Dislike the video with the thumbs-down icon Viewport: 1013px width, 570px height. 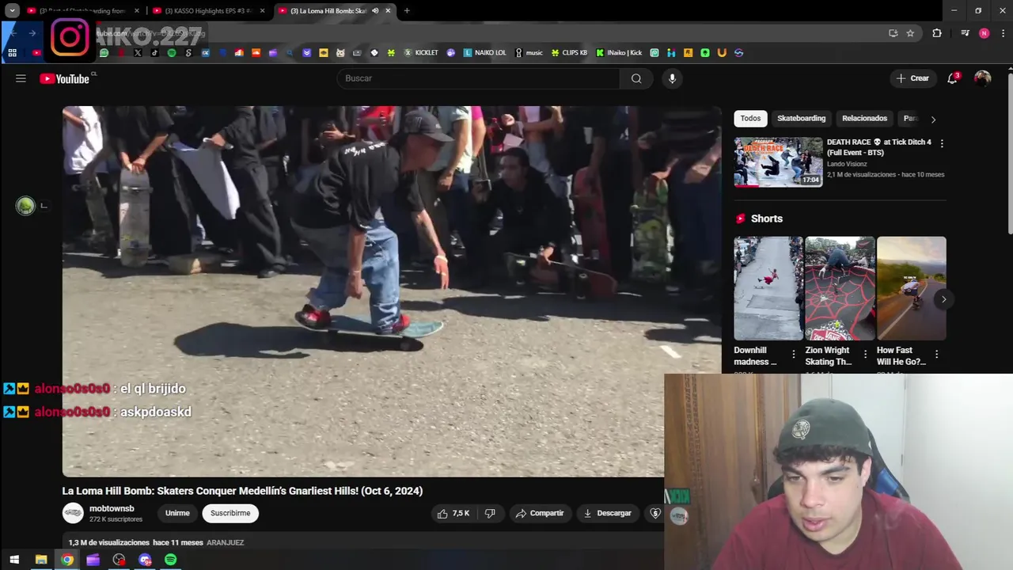(x=490, y=513)
